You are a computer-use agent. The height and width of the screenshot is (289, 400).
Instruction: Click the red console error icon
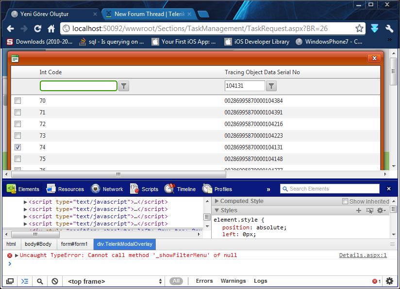[x=10, y=256]
